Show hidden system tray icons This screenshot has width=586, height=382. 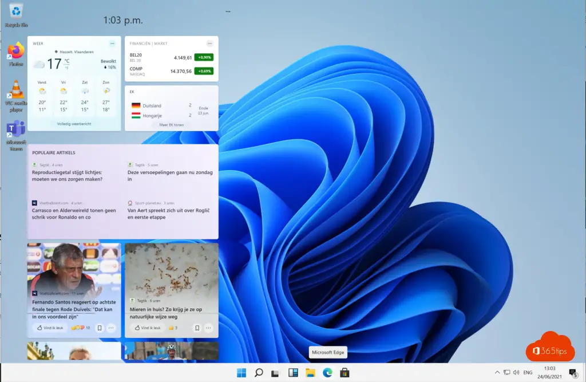tap(497, 372)
